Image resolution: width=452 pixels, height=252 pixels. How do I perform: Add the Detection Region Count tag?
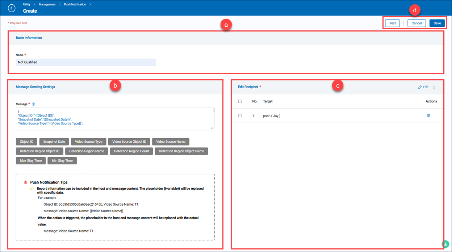[131, 151]
